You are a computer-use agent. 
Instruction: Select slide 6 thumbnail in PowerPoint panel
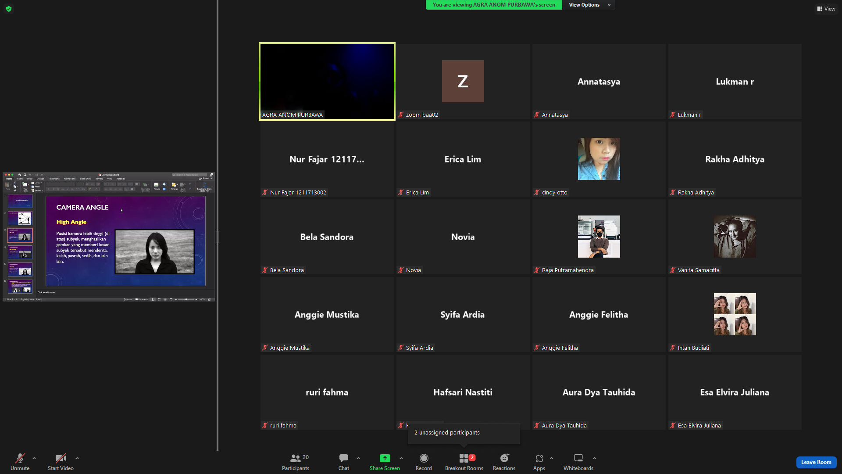[x=20, y=287]
